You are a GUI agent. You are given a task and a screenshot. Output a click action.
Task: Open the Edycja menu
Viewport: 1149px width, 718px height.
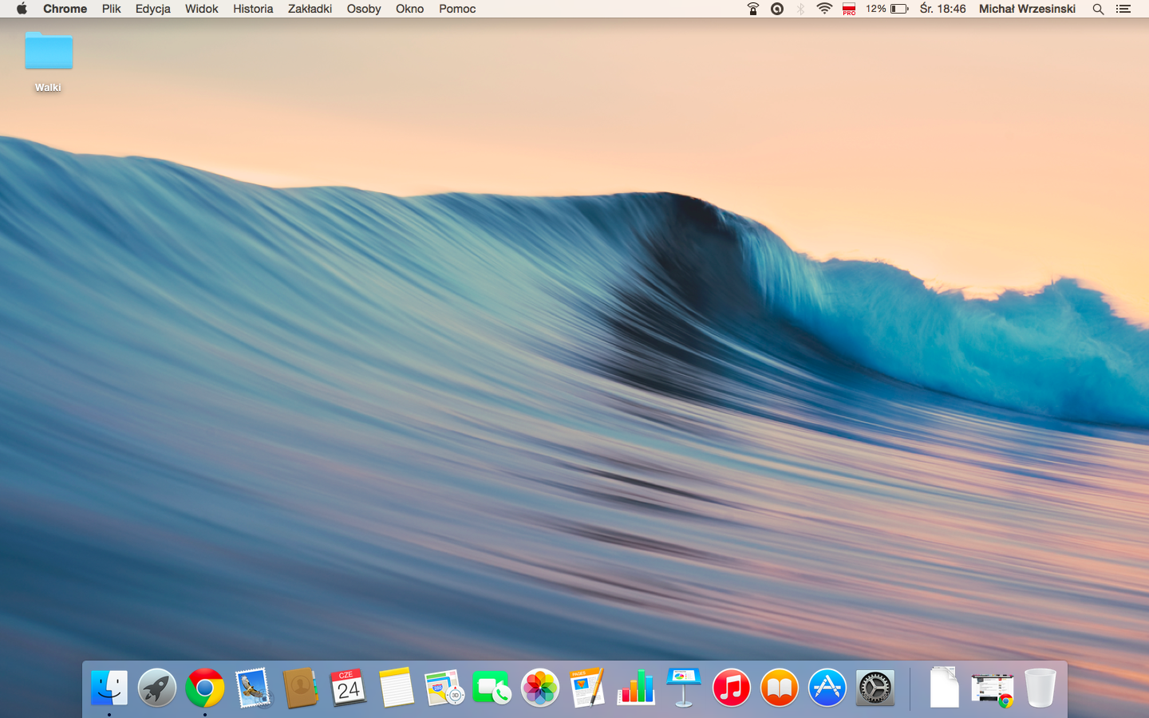pos(153,9)
